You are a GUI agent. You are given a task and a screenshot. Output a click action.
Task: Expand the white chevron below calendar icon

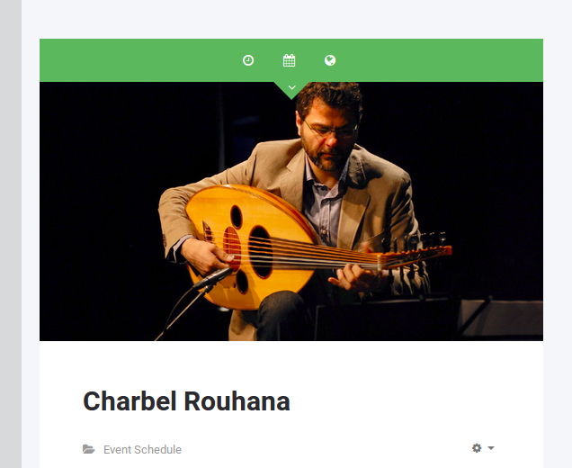point(291,87)
